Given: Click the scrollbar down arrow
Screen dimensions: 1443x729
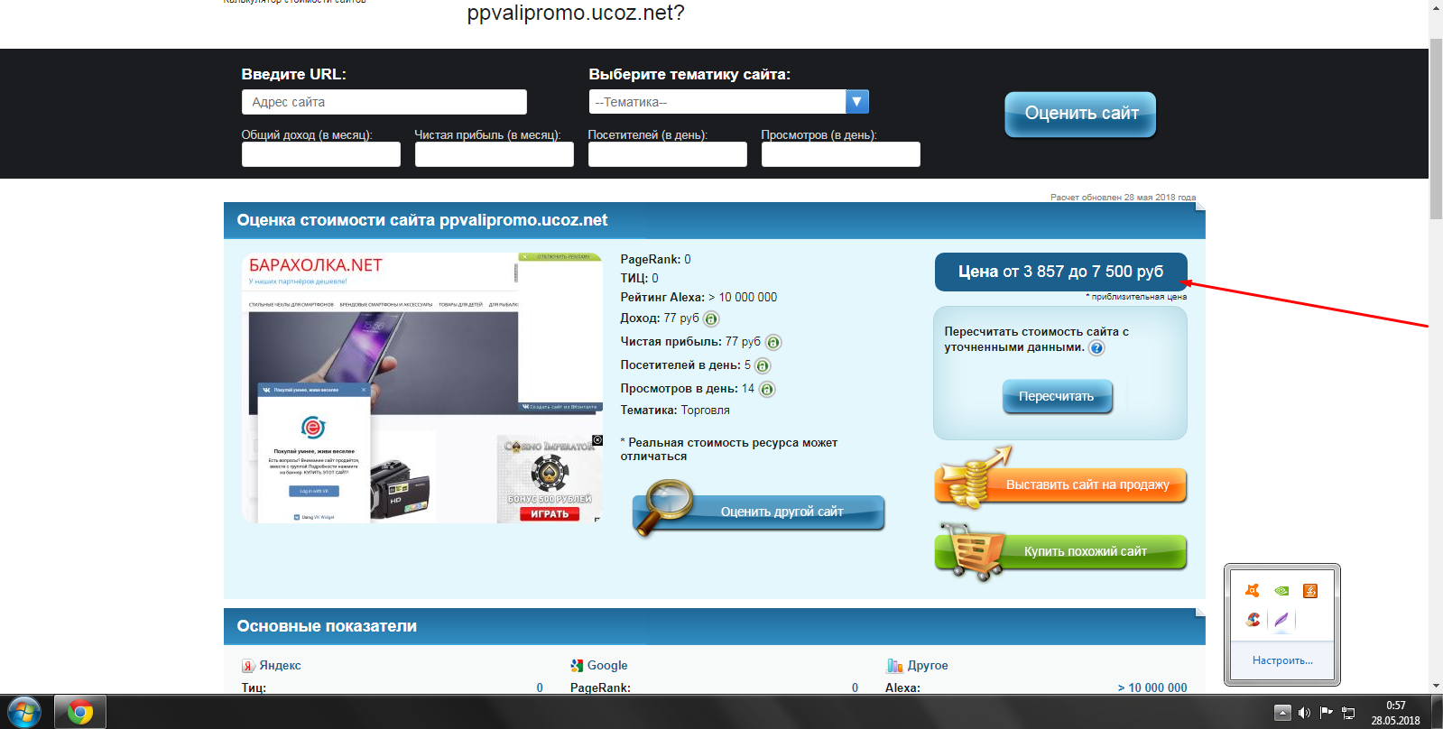Looking at the screenshot, I should click(x=1436, y=687).
